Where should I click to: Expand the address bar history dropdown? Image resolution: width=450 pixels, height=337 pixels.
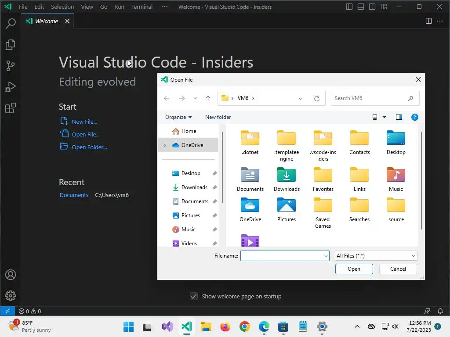coord(301,98)
